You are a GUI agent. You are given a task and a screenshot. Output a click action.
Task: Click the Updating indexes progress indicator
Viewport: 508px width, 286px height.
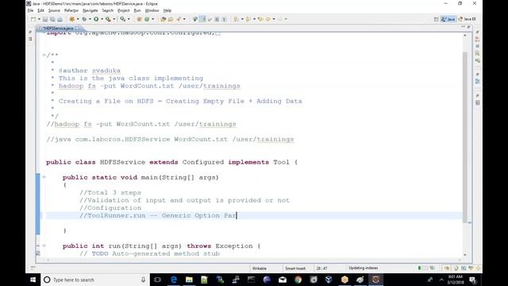click(x=364, y=269)
